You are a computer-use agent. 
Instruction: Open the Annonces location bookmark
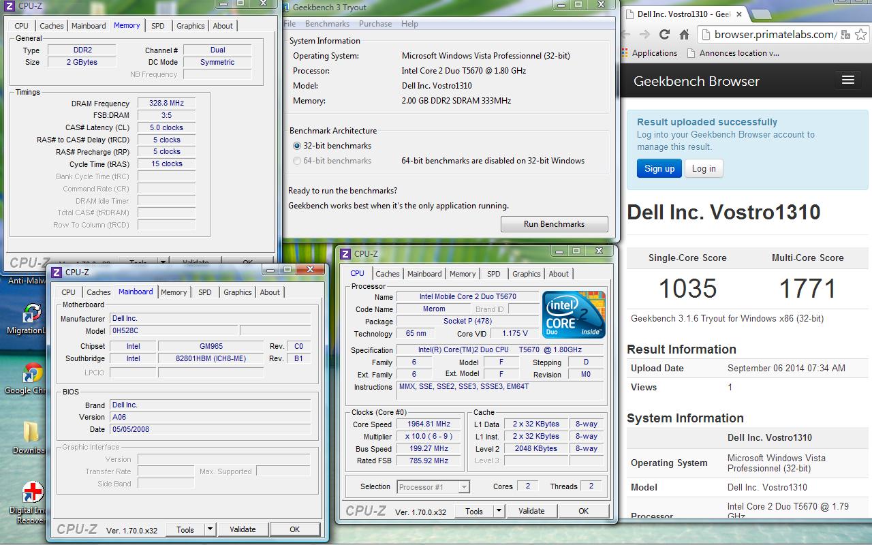click(733, 53)
